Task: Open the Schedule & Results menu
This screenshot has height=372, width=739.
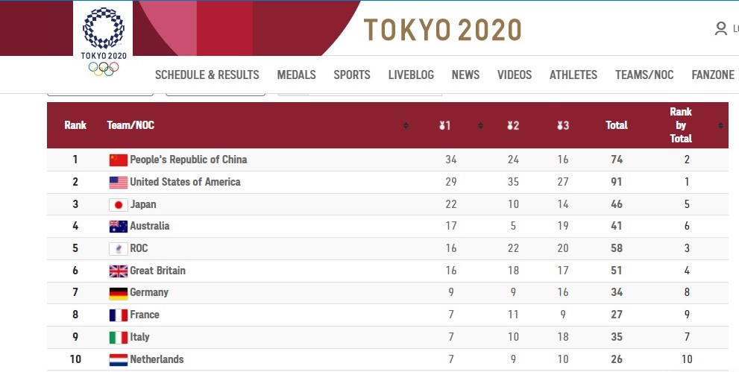Action: 207,75
